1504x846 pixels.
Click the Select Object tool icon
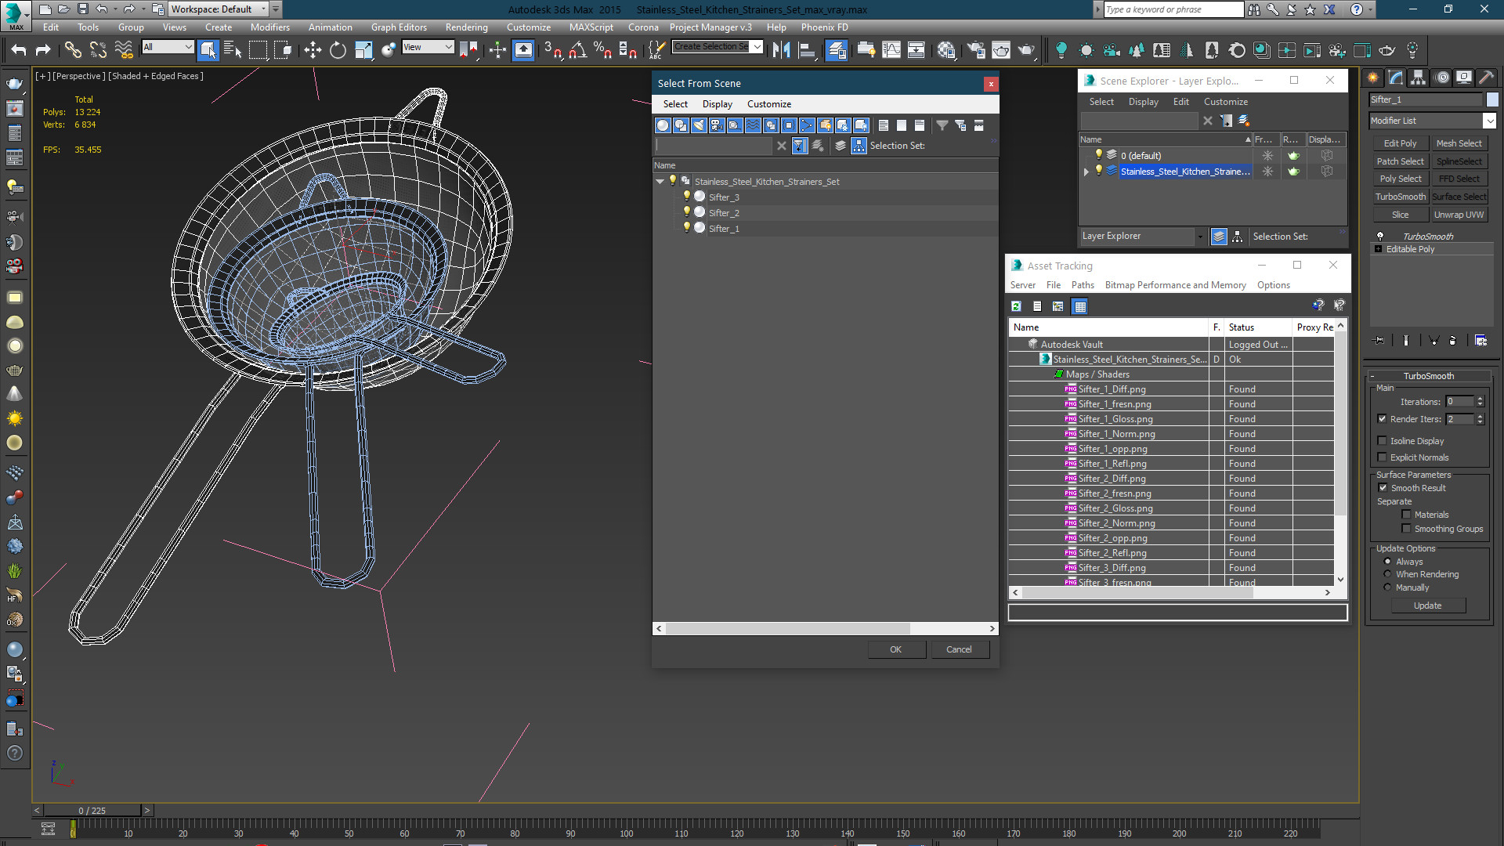coord(208,50)
